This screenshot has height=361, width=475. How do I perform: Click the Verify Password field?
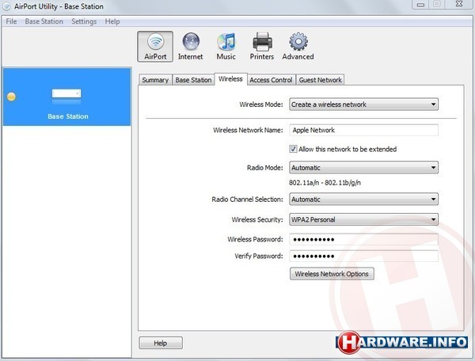[363, 256]
